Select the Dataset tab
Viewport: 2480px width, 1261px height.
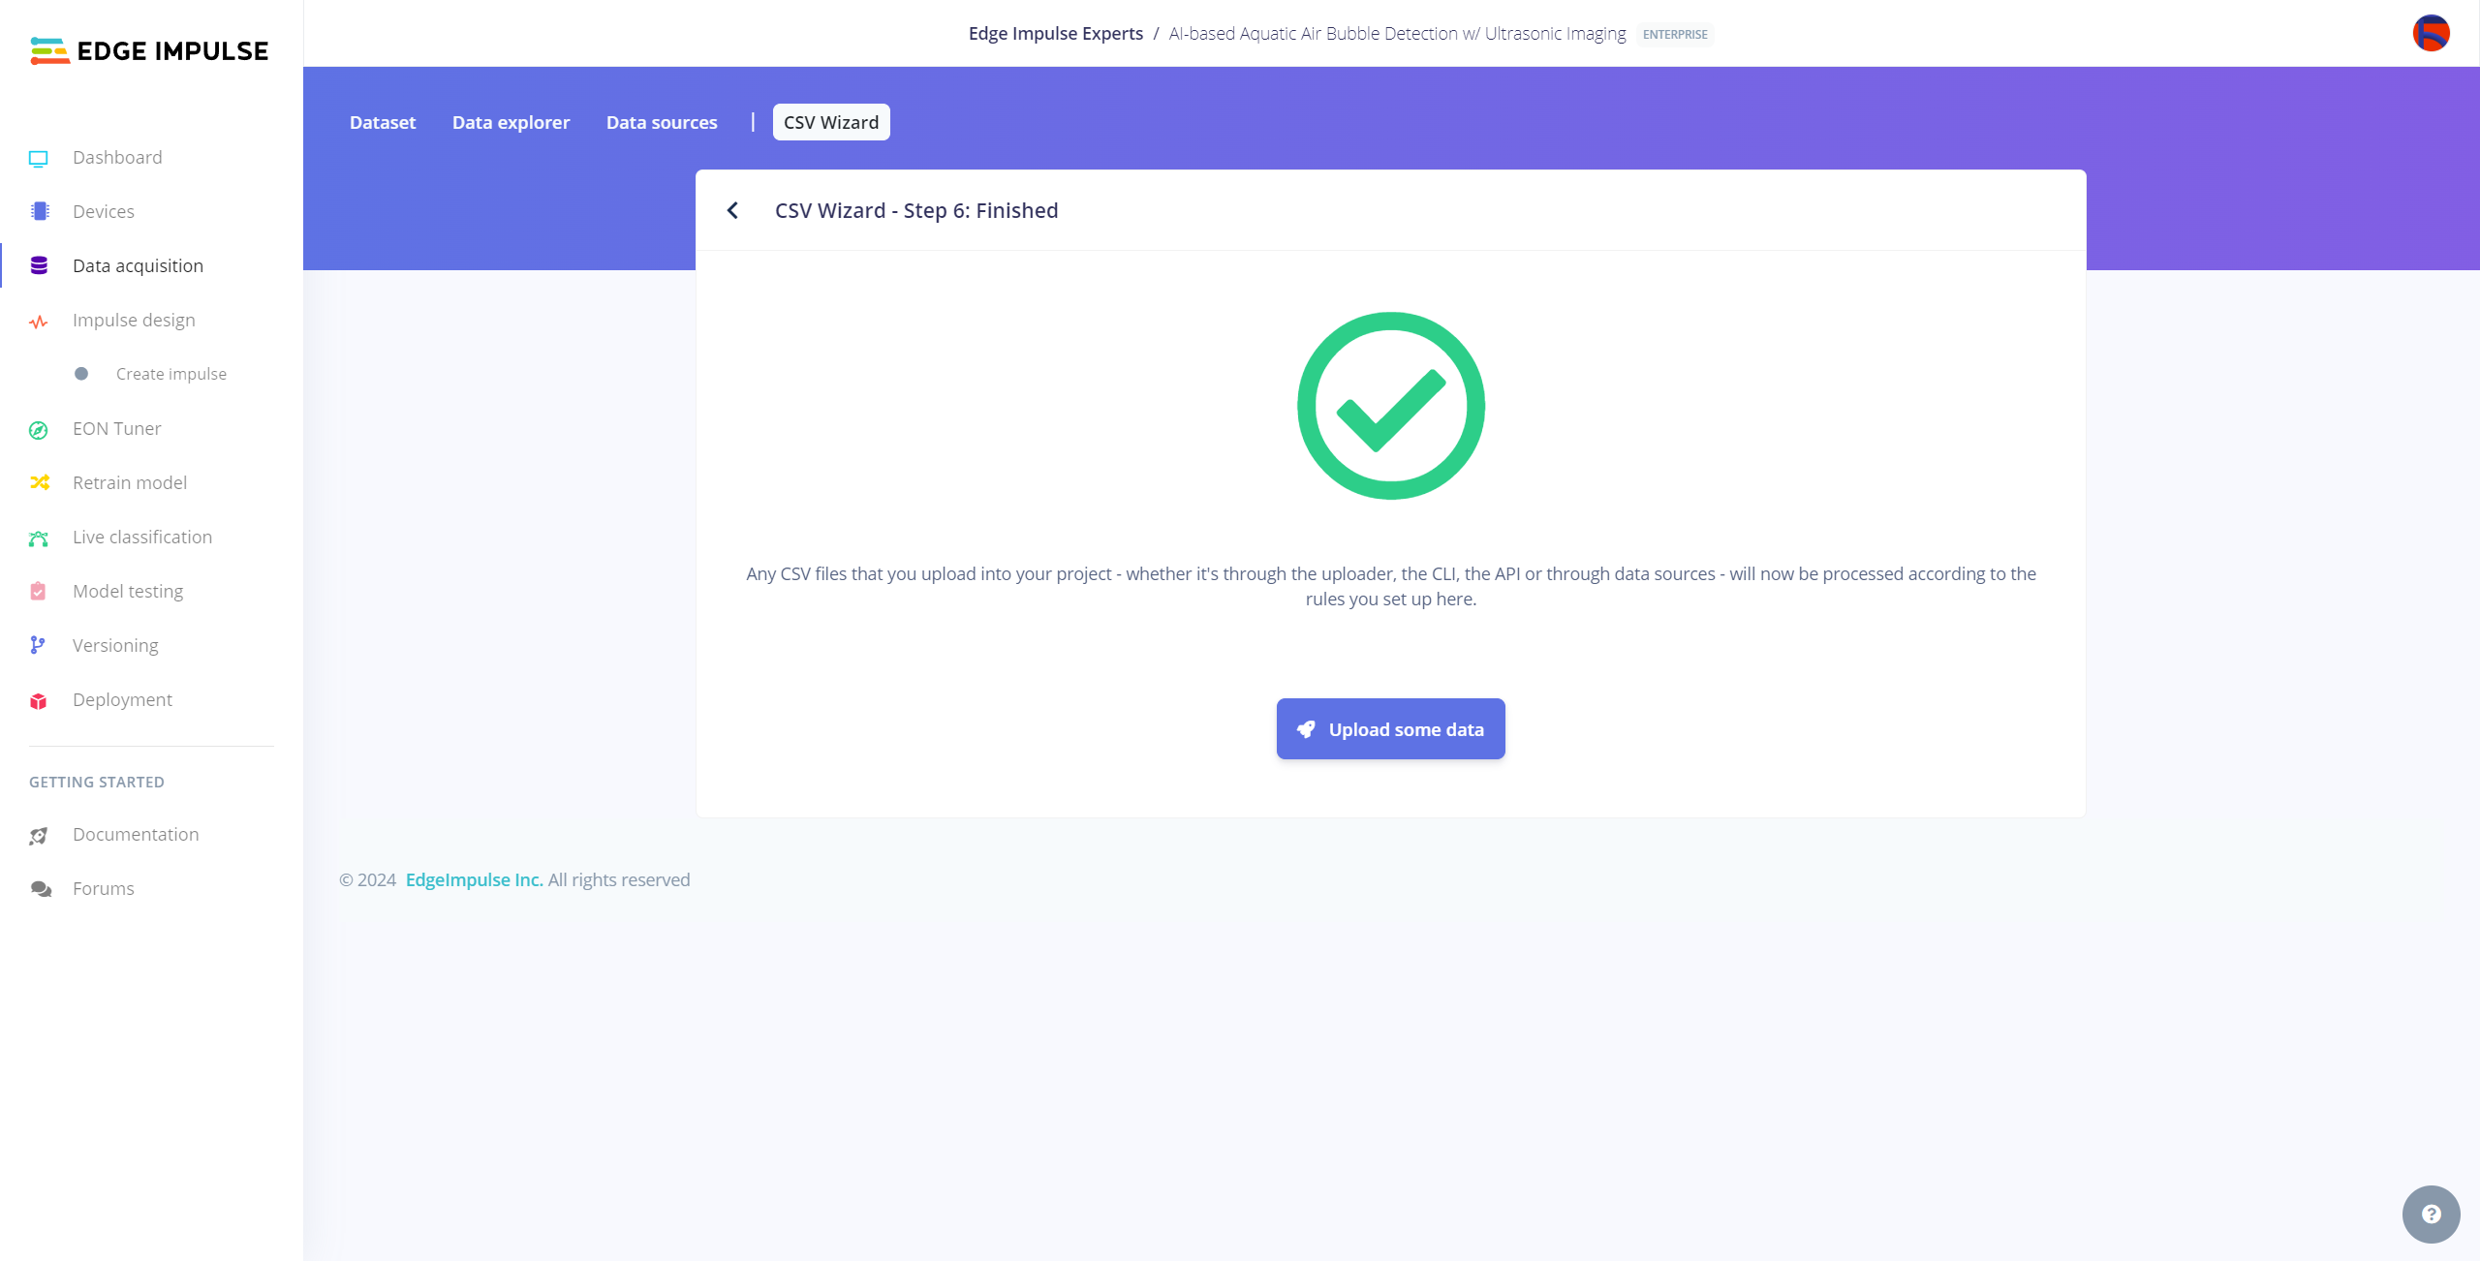381,122
